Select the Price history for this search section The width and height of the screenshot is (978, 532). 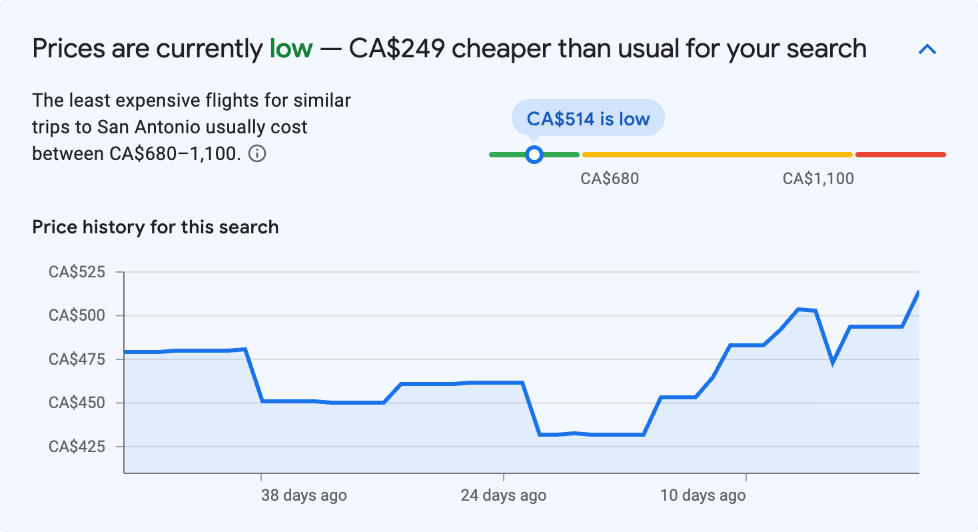coord(155,227)
